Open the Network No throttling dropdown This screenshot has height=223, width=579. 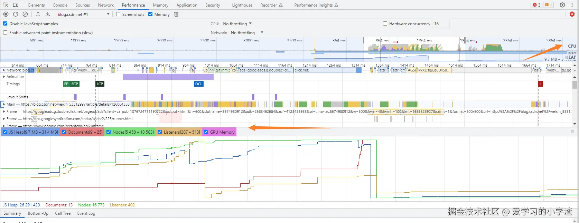click(247, 32)
